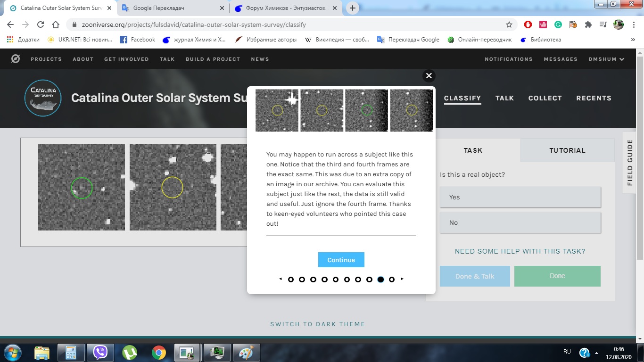644x362 pixels.
Task: Select the last tutorial step dot
Action: pyautogui.click(x=392, y=280)
